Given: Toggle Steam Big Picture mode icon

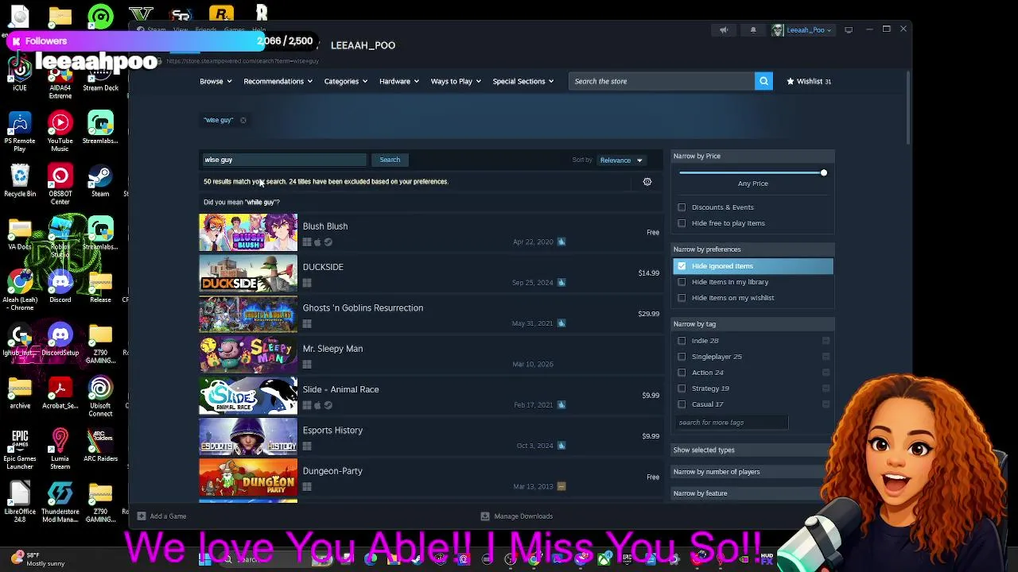Looking at the screenshot, I should pos(849,30).
